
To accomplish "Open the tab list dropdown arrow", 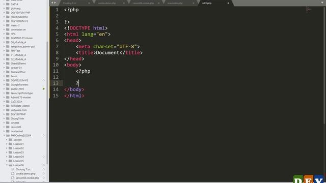I will coord(322,3).
